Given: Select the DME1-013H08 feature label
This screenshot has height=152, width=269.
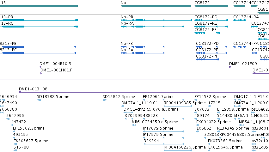Looking at the screenshot, I should (33, 89).
